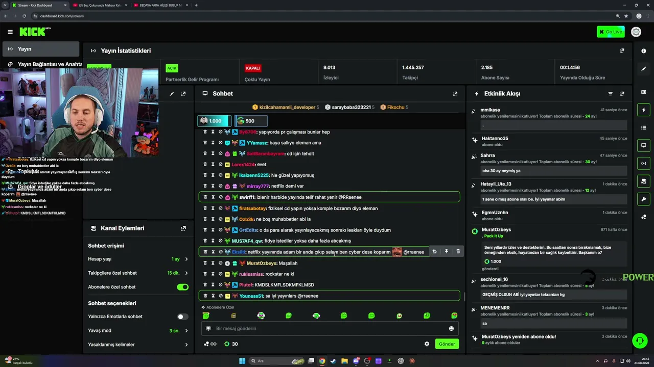Toggle Yalnızca Emotlarla sohbet switch
Image resolution: width=654 pixels, height=367 pixels.
click(182, 317)
